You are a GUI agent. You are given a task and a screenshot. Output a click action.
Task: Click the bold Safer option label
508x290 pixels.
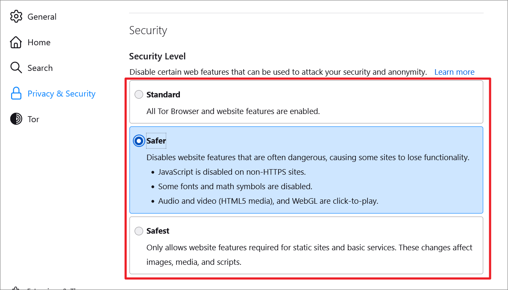[x=156, y=141]
